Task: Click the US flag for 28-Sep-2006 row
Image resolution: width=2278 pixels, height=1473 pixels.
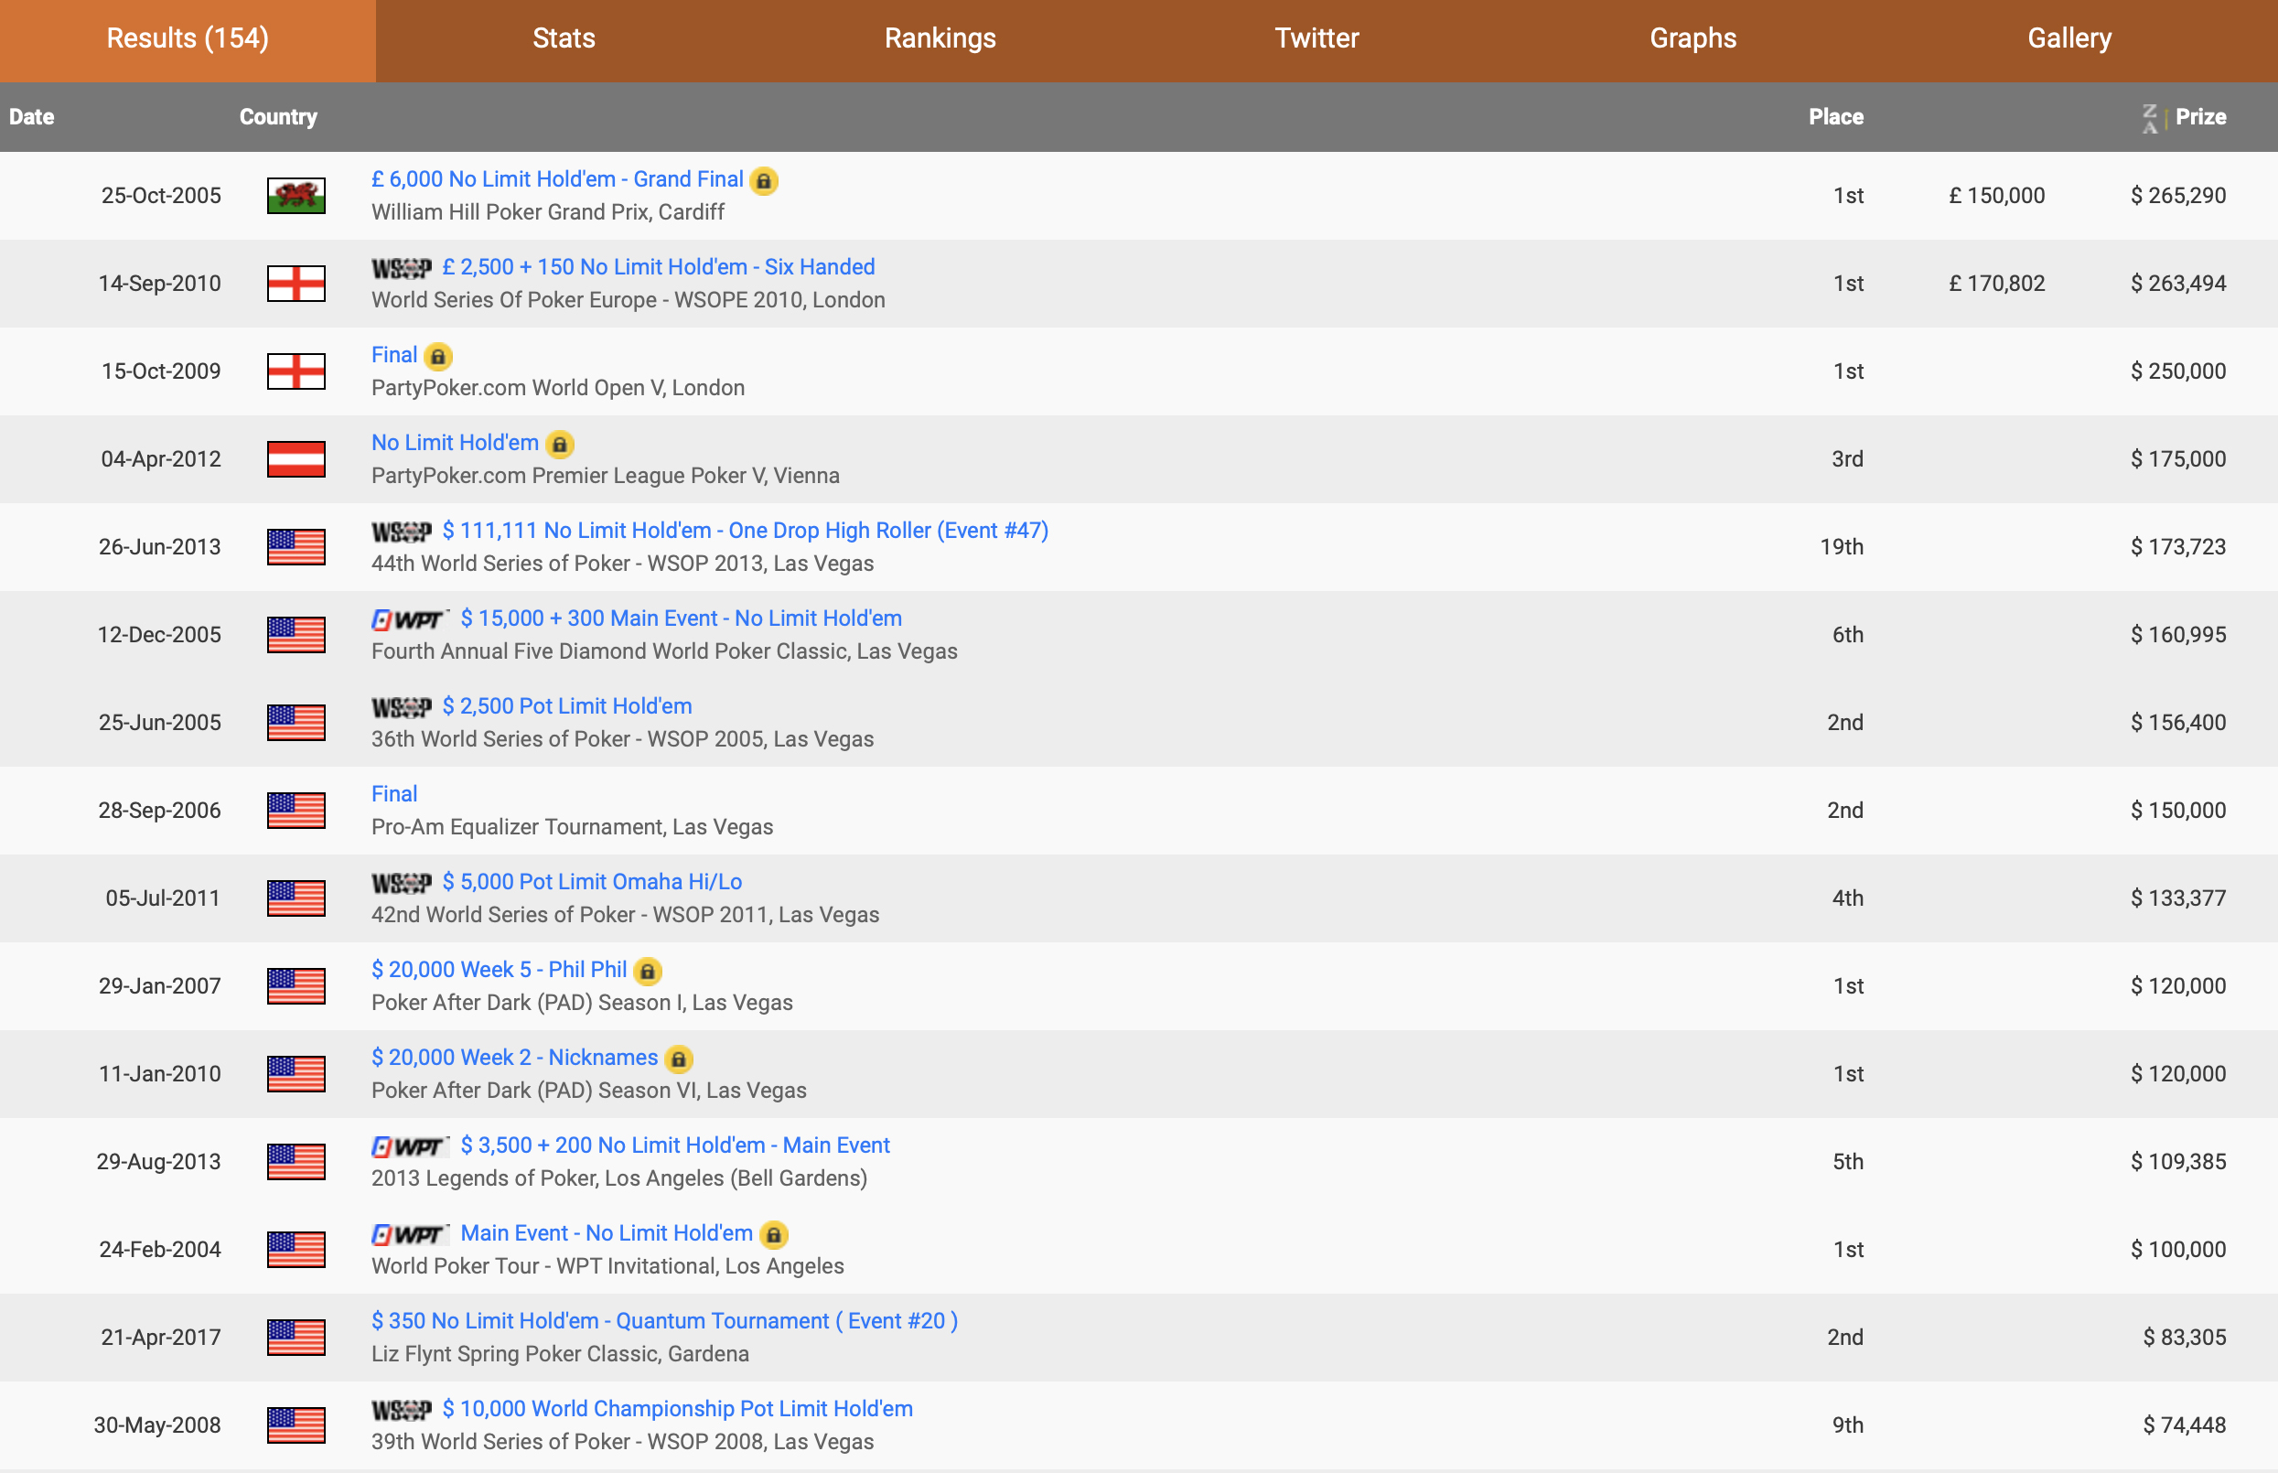Action: (295, 812)
